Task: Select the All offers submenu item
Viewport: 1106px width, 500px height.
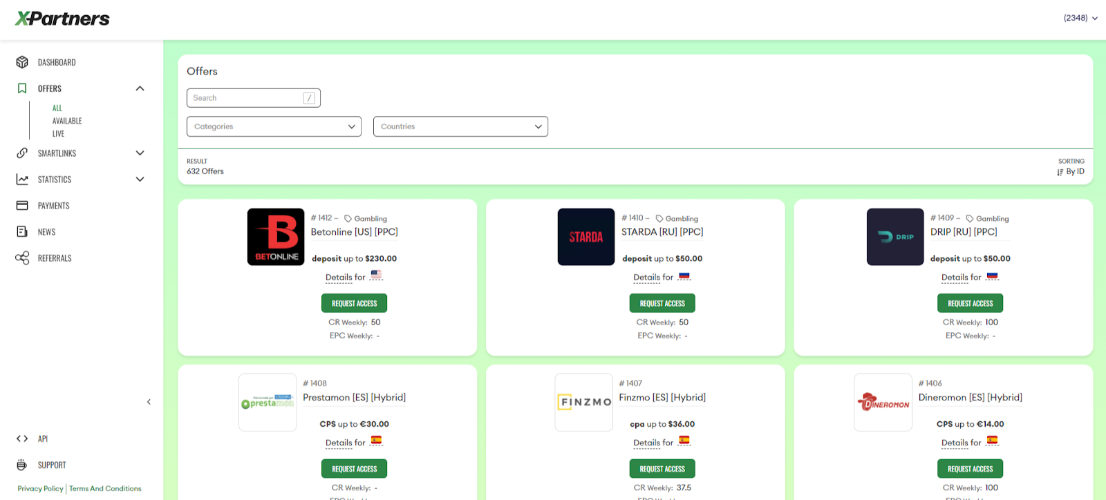Action: [x=57, y=108]
